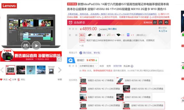Click the Lenovo logo
Screen dimensions: 184x110
(9, 6)
